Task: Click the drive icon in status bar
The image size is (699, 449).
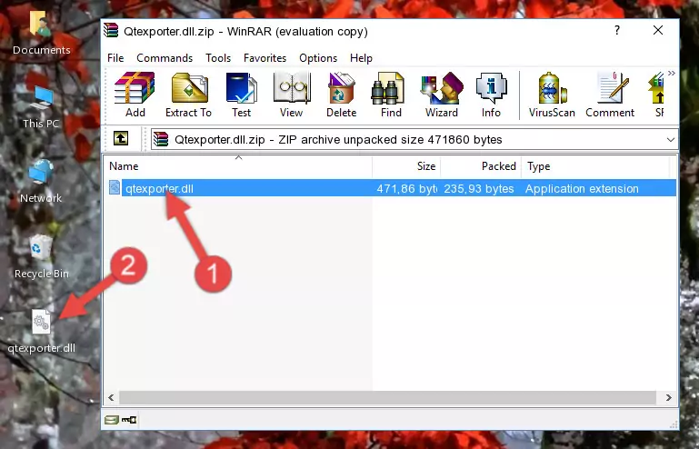Action: coord(112,419)
